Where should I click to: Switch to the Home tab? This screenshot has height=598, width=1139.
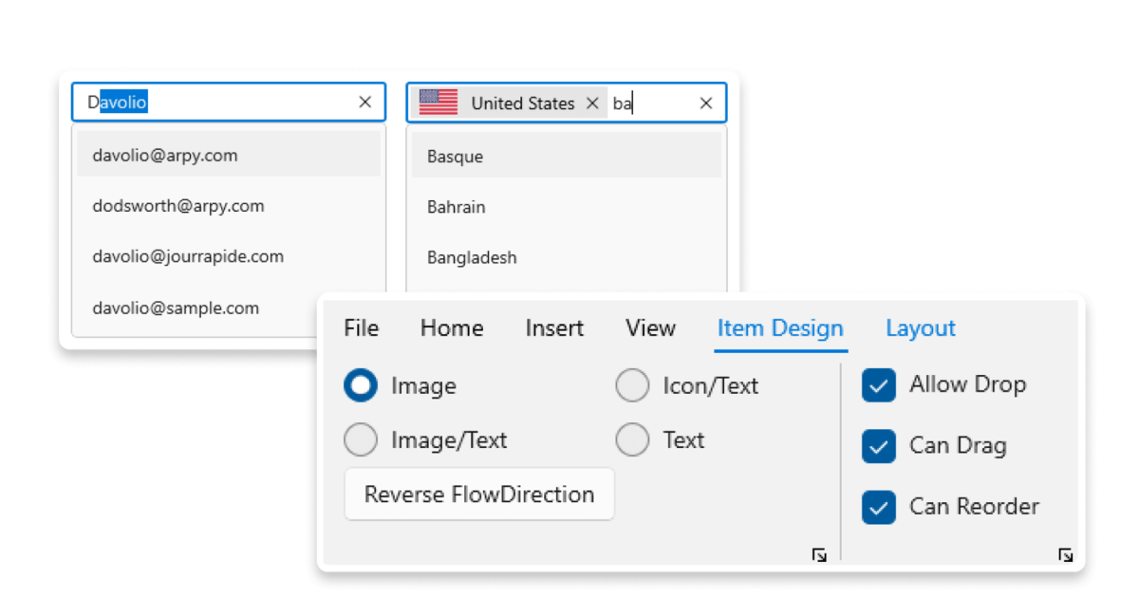pyautogui.click(x=451, y=327)
